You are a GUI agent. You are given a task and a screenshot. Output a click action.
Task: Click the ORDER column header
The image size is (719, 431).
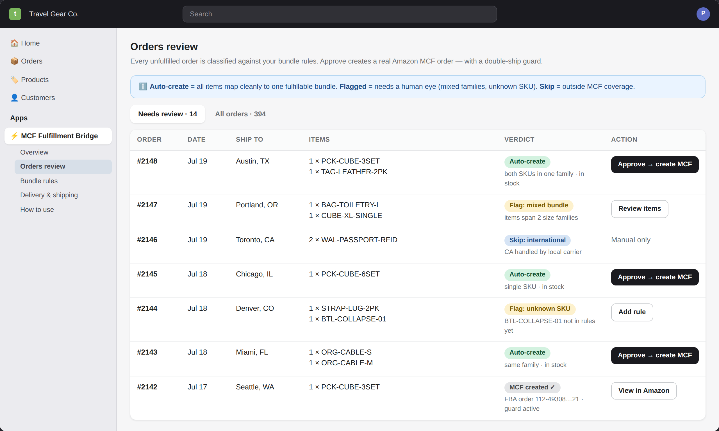[x=149, y=140]
